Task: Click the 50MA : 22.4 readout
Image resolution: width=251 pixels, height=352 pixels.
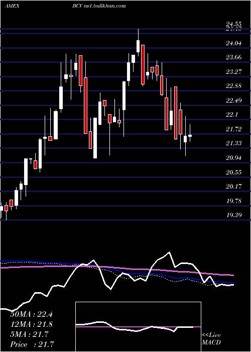Action: click(31, 314)
